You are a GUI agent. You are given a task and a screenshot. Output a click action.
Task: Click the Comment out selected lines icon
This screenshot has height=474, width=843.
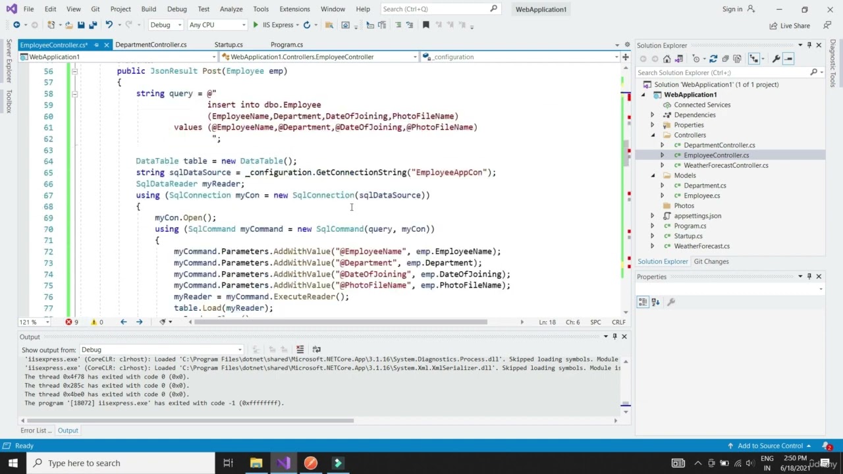coord(398,25)
